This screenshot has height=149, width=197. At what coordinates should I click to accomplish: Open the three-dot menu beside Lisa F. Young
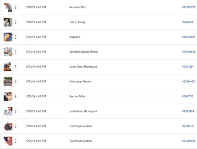coord(16,22)
